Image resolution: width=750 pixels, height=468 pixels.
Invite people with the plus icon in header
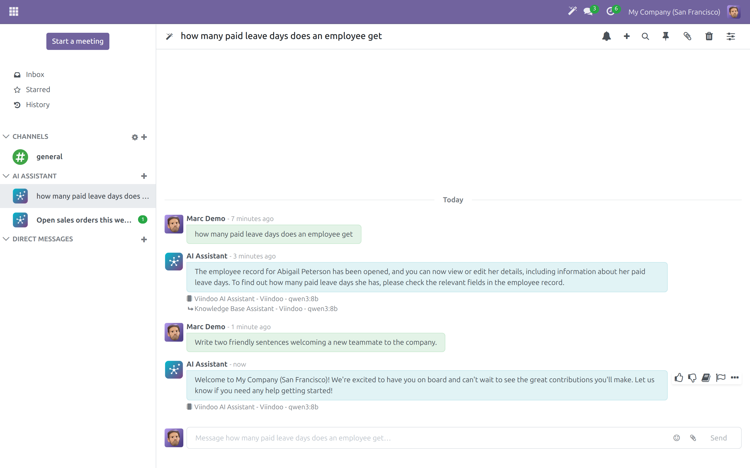[x=626, y=36]
